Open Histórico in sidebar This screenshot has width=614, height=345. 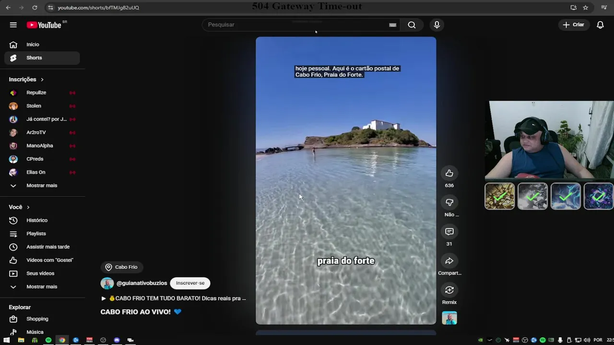pyautogui.click(x=42, y=220)
